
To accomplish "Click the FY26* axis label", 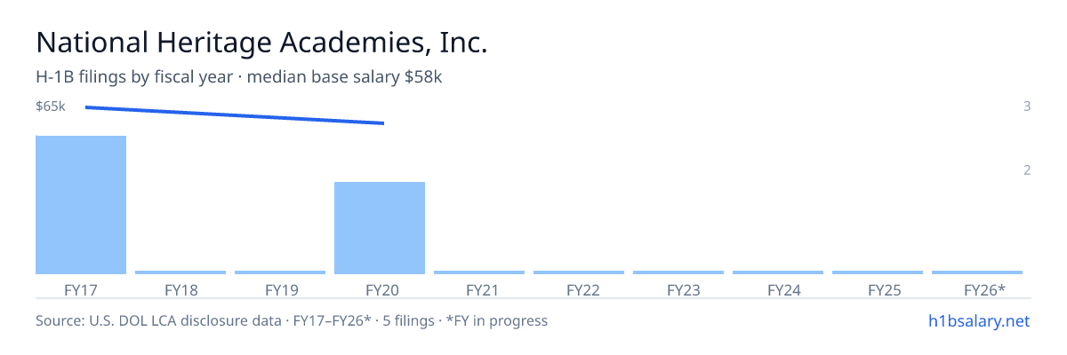I will pyautogui.click(x=984, y=290).
